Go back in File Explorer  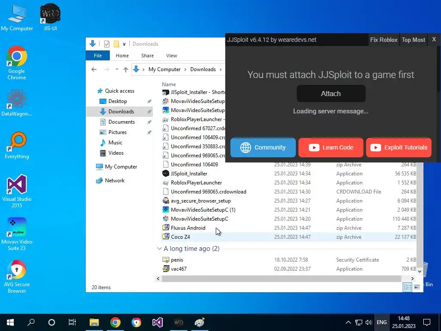(94, 69)
